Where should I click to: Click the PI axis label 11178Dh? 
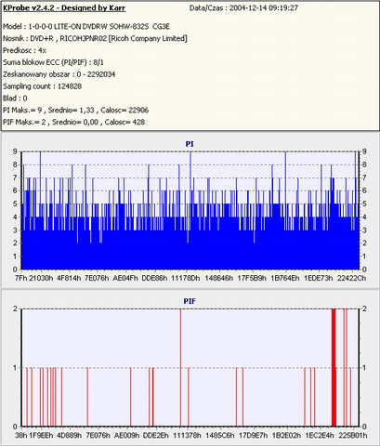pyautogui.click(x=186, y=278)
